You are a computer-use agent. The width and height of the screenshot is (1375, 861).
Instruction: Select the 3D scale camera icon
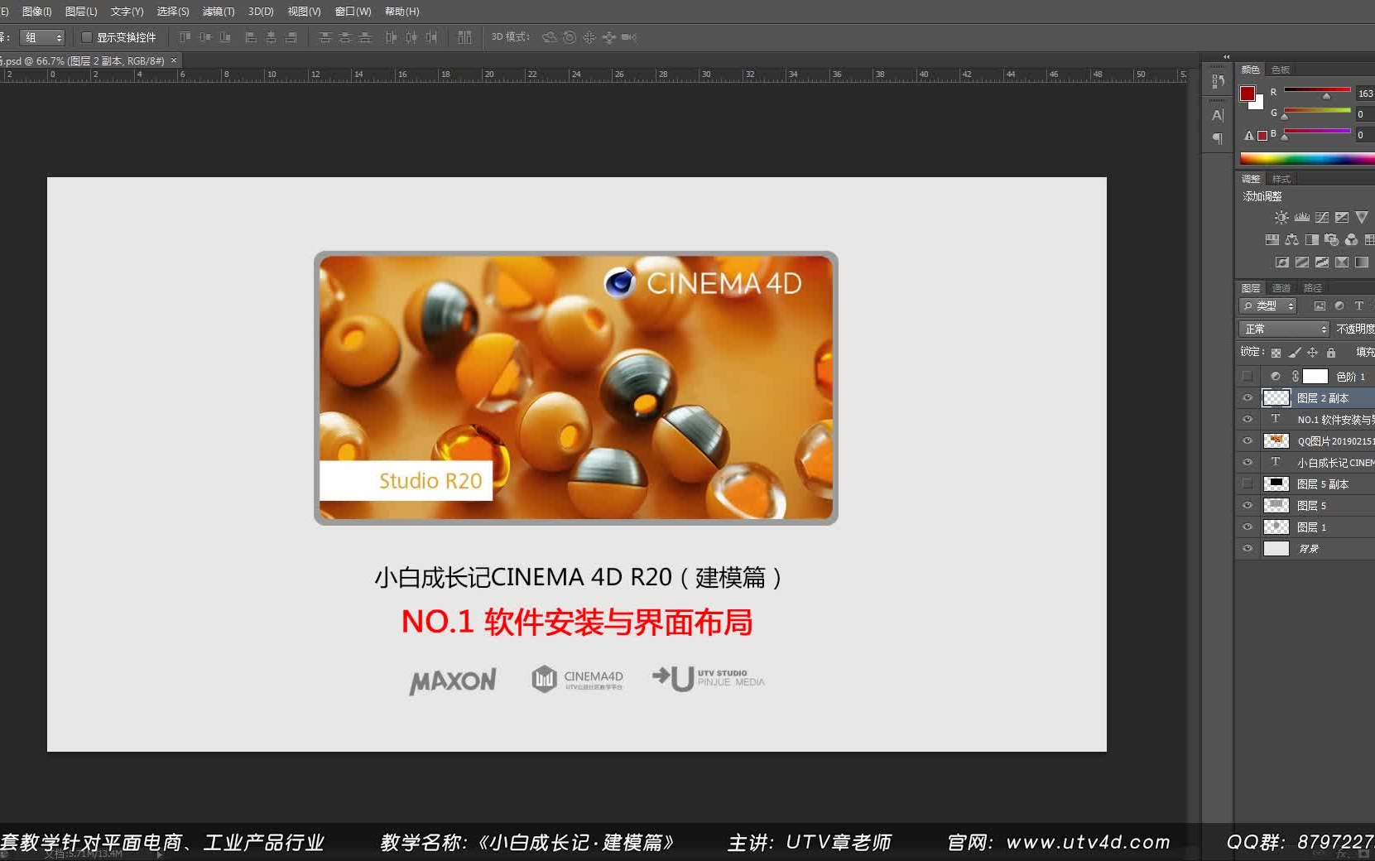click(x=629, y=37)
